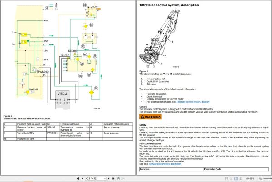Open the Tiltrotator control system, diagram link

coord(193,102)
